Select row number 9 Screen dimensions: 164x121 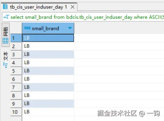tap(16, 104)
